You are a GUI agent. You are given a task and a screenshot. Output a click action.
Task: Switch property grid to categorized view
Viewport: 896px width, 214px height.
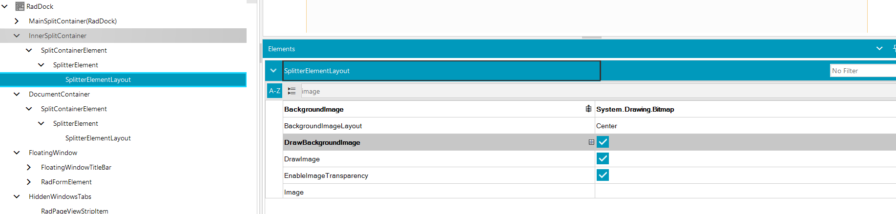[x=292, y=91]
